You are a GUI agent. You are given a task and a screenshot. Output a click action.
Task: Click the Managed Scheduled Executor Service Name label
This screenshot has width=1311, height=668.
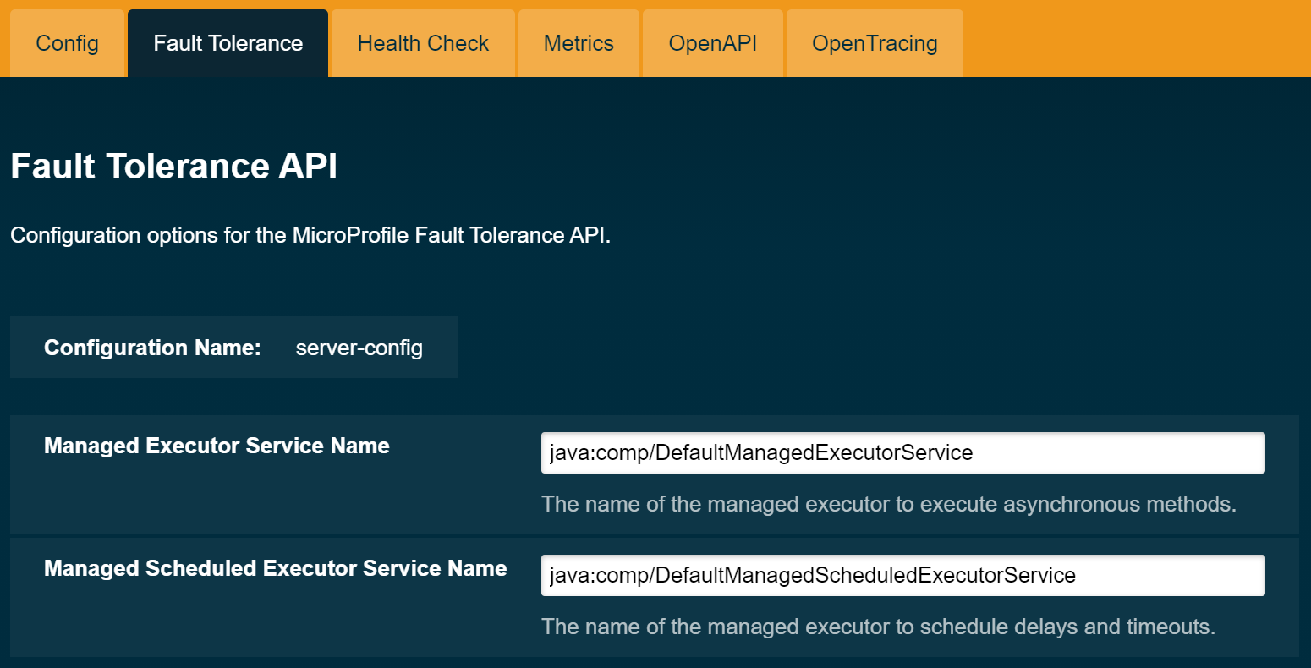coord(276,568)
